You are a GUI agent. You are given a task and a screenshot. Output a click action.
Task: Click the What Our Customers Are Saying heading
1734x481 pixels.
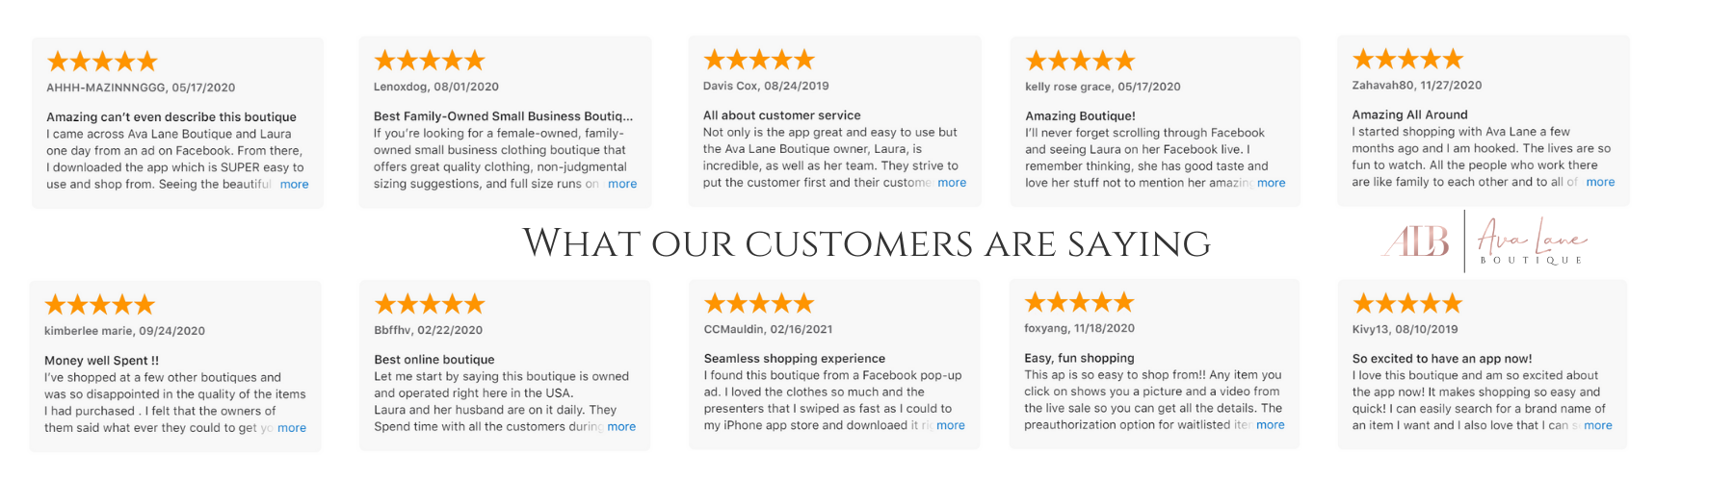coord(866,243)
